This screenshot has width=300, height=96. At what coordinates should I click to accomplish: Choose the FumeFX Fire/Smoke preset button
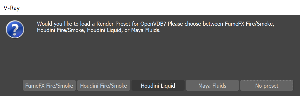(49, 85)
